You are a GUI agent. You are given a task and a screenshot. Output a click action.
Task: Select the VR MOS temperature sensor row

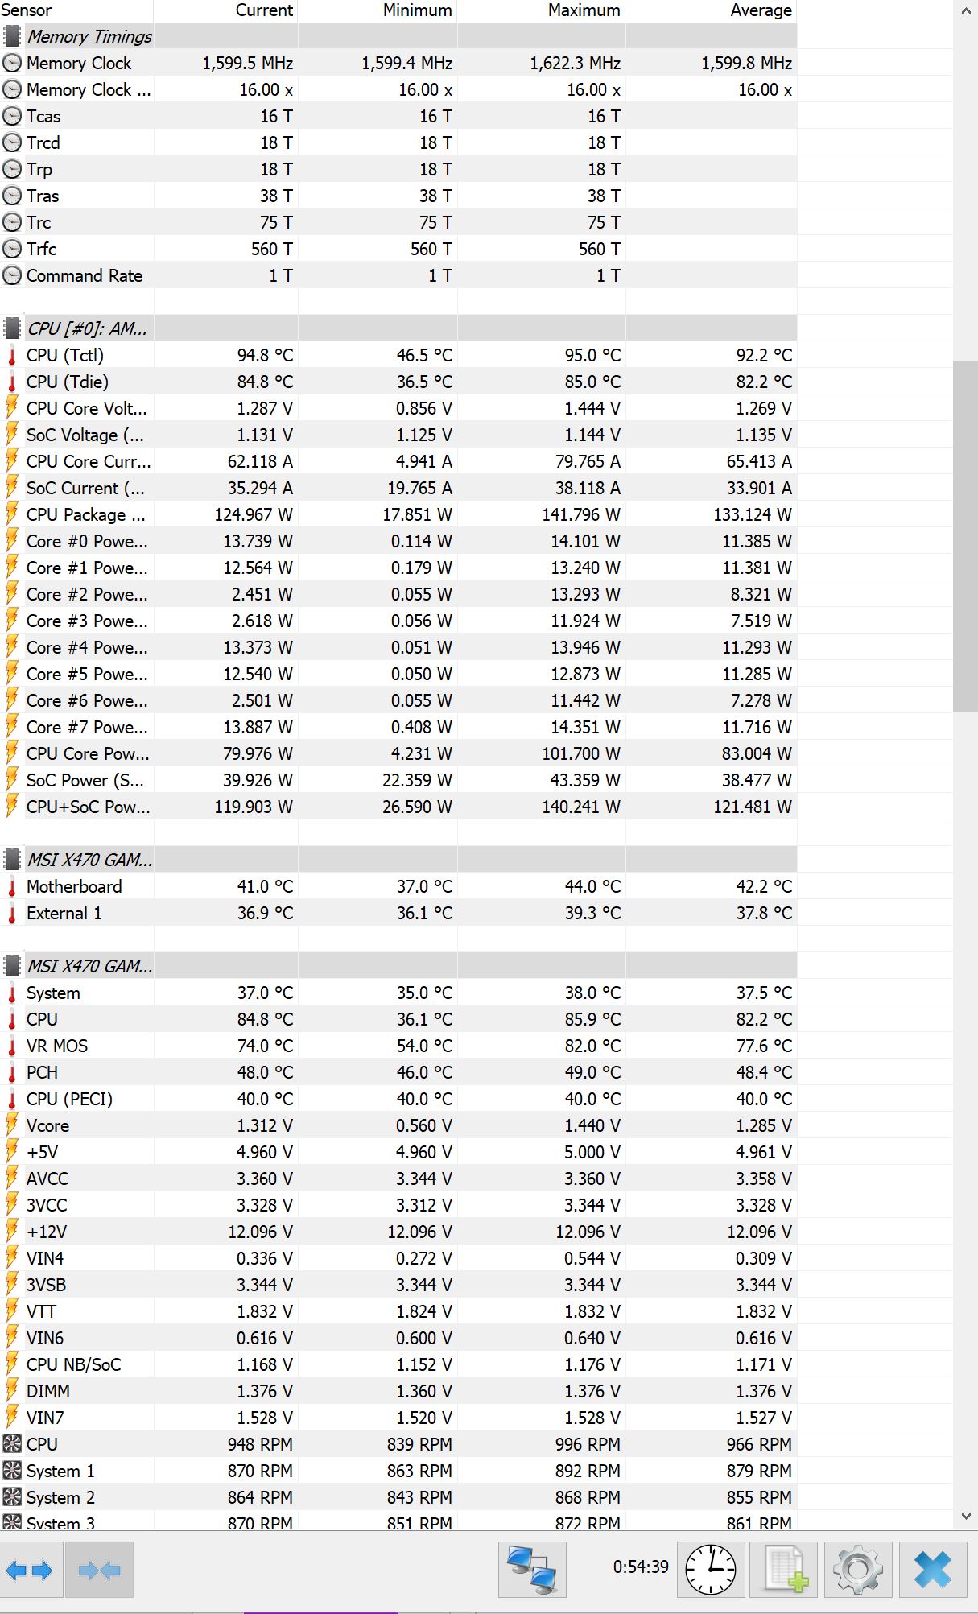[398, 1046]
